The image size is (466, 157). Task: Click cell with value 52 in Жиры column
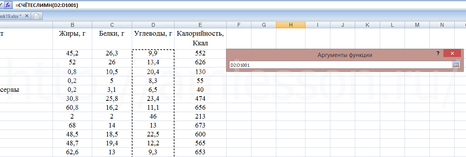coord(73,62)
